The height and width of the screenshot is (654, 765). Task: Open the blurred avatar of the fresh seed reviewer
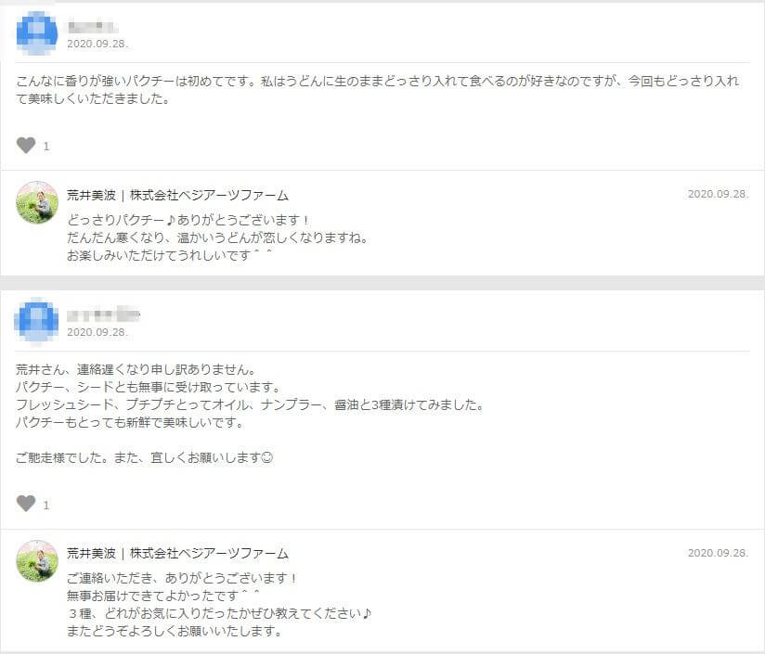(37, 319)
